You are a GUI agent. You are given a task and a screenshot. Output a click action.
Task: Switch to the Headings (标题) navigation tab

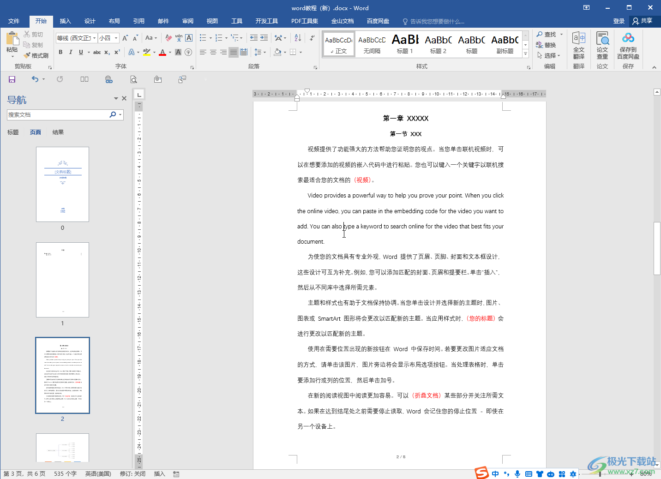13,132
